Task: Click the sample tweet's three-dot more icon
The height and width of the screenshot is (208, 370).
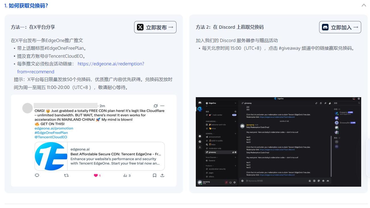Action: [162, 106]
